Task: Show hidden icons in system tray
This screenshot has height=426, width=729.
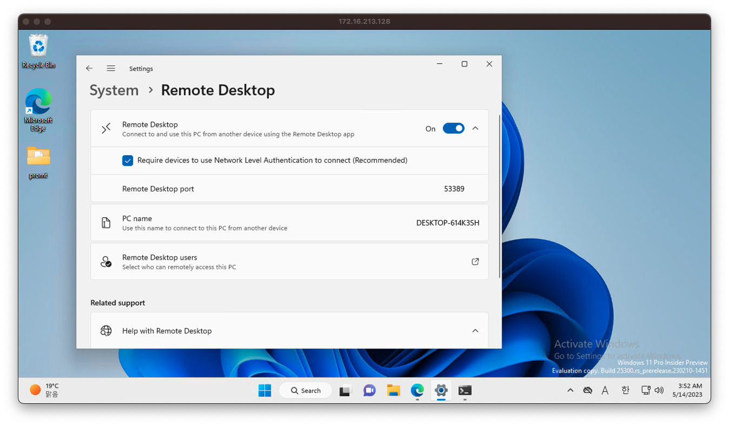Action: 570,390
